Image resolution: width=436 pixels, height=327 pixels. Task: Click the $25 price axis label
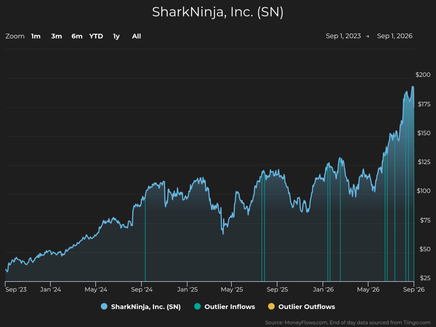coord(425,278)
